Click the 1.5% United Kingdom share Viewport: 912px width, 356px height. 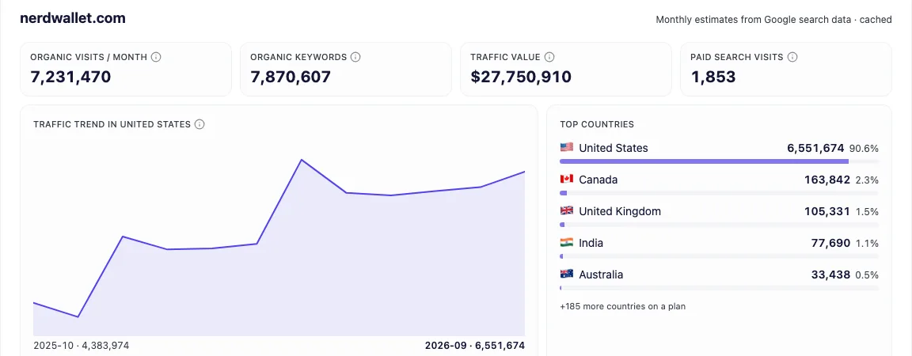coord(867,212)
